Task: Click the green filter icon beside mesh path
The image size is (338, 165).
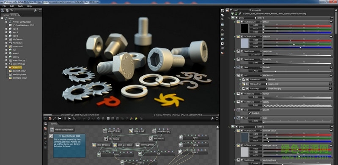Action: [x=233, y=13]
